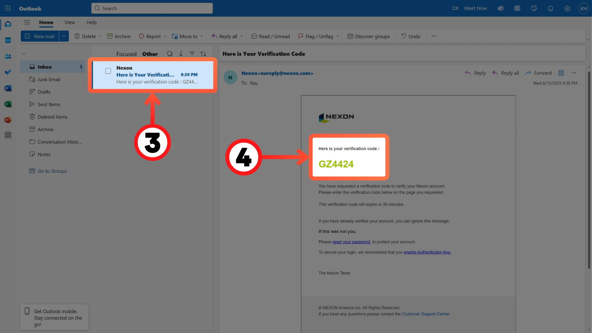The width and height of the screenshot is (592, 333).
Task: Tick the Nexon email checkbox
Action: coord(108,71)
